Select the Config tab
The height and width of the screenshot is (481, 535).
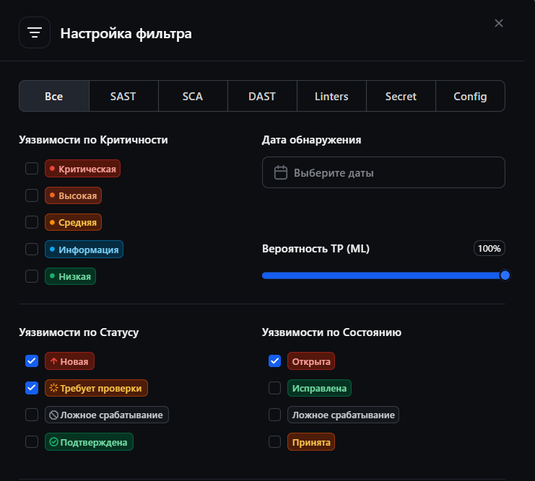pyautogui.click(x=470, y=96)
